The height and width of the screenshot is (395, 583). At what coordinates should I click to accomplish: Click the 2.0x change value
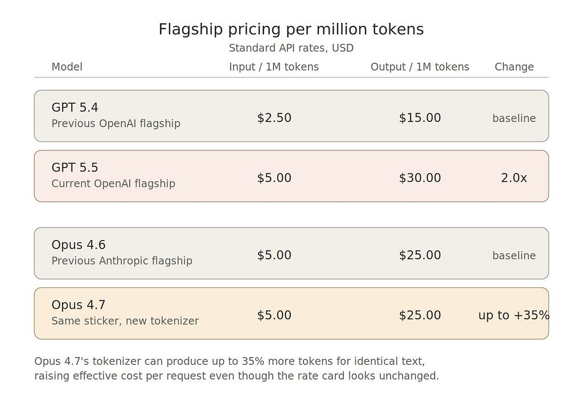[x=514, y=178]
